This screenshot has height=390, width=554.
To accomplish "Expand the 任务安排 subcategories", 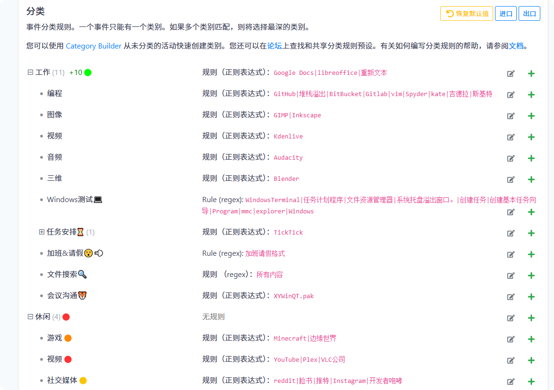I will pos(42,232).
